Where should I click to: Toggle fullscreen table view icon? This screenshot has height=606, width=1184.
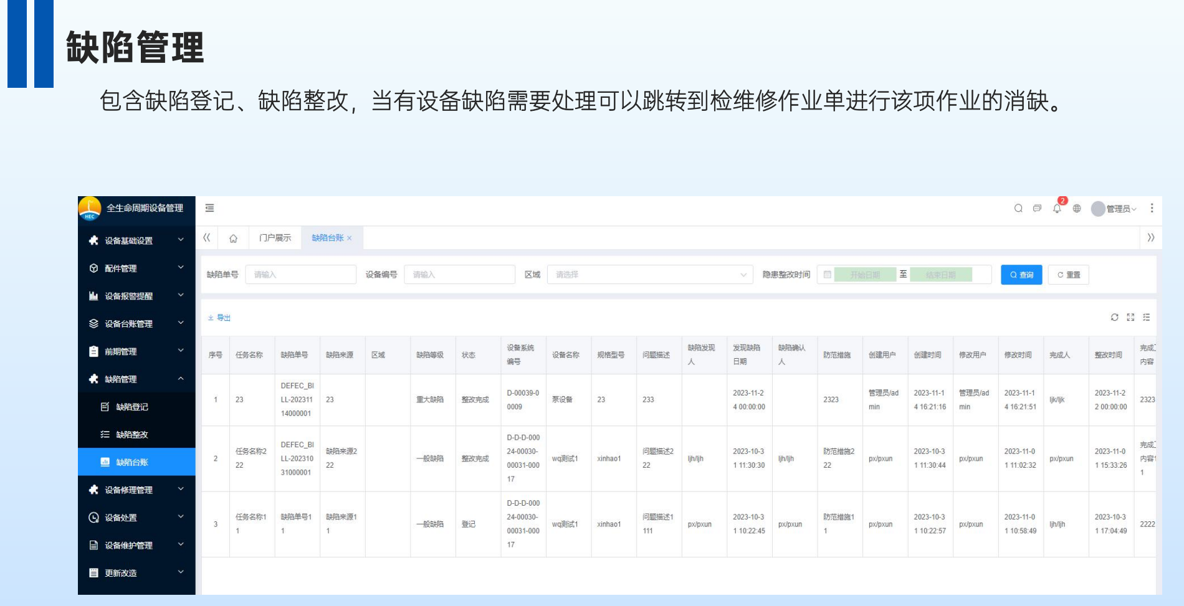(1130, 317)
